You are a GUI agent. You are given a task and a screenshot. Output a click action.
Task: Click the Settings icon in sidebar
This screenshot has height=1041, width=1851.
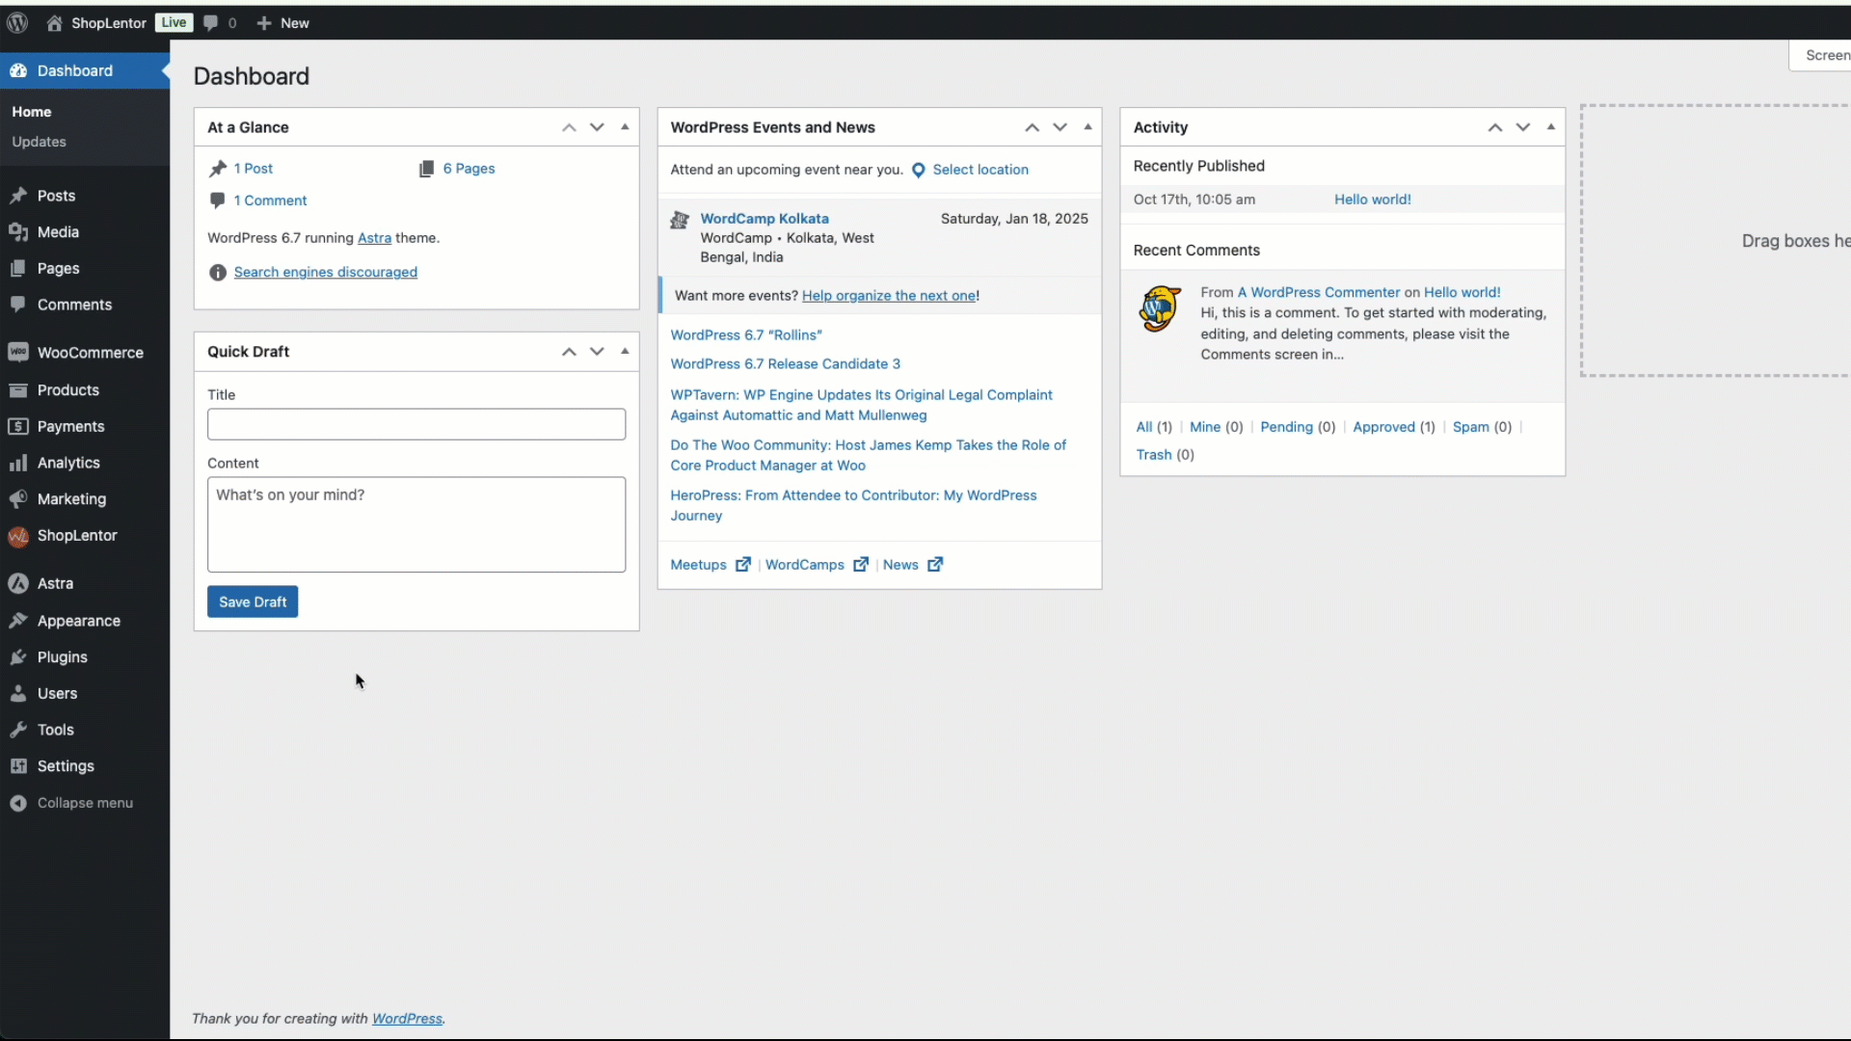click(x=18, y=766)
